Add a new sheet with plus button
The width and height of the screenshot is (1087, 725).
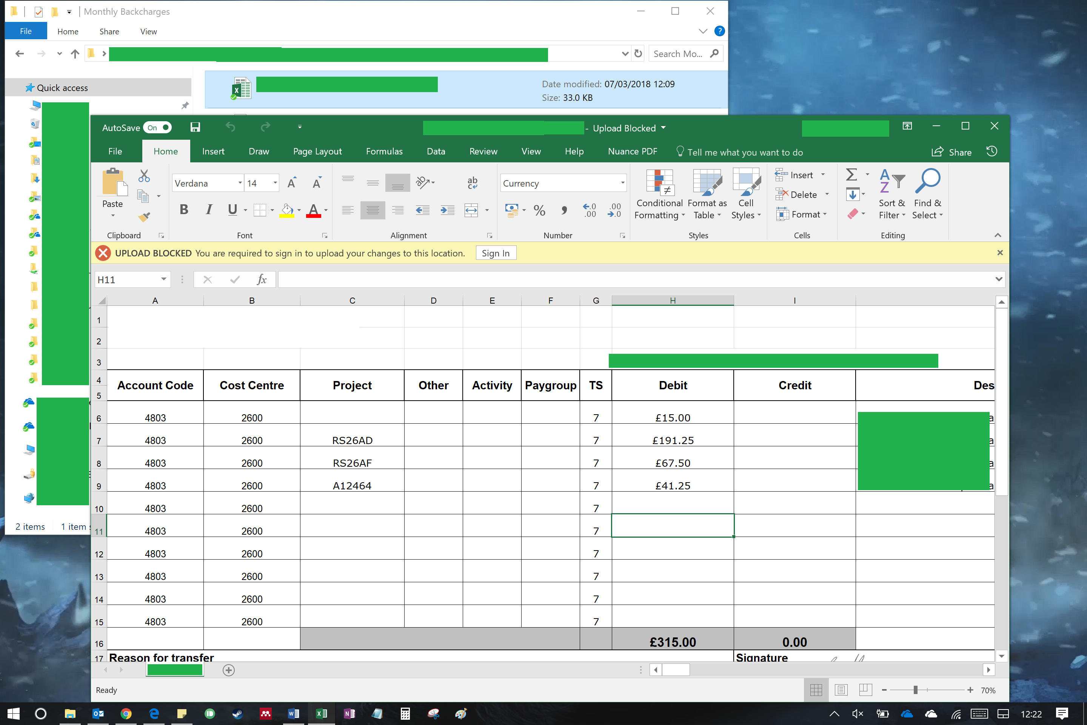228,670
